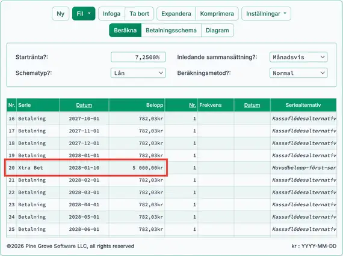343x256 pixels.
Task: Click date cell 2028-05-01
Action: (84, 217)
